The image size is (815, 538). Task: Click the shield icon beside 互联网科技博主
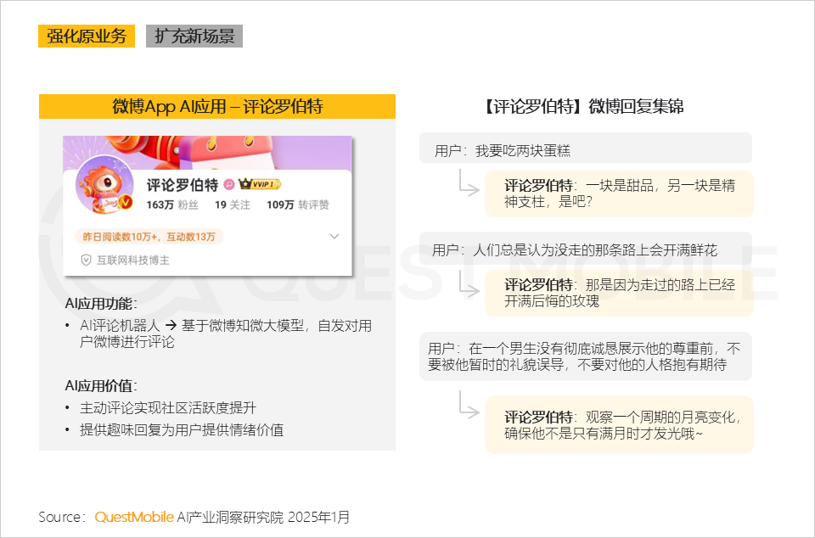[87, 261]
